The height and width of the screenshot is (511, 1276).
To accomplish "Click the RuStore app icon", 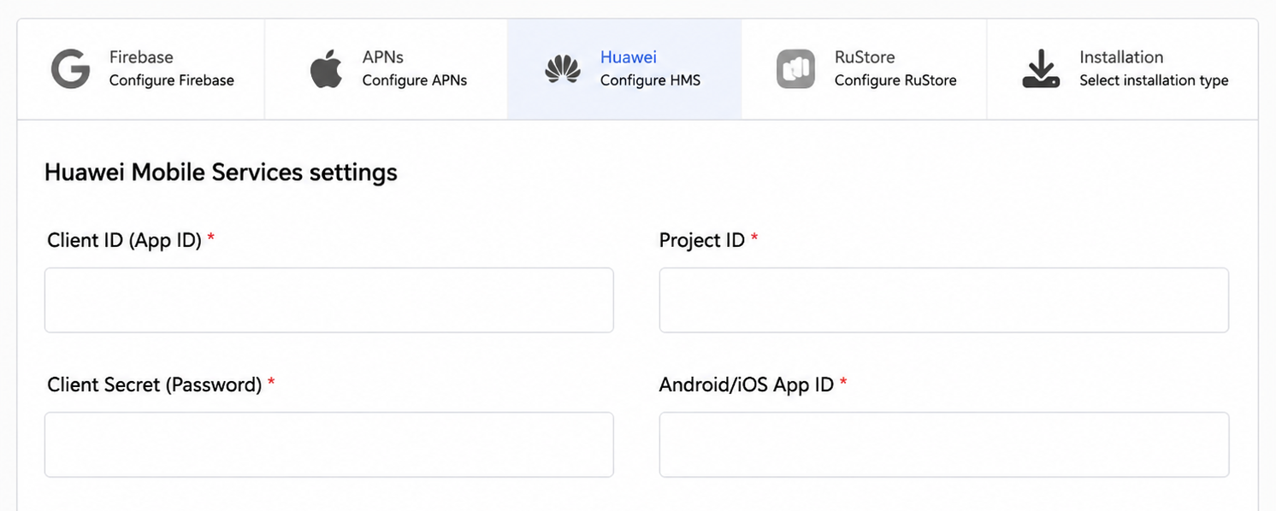I will click(x=795, y=69).
